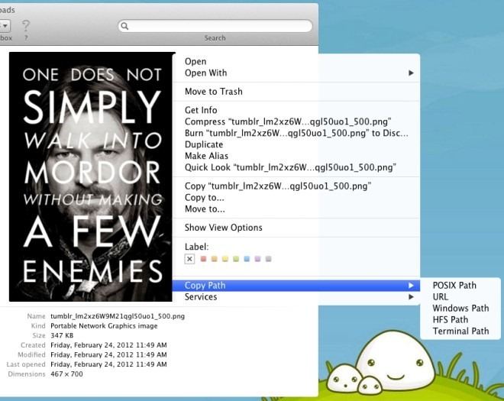Choose Show View Options
Screen dimensions: 504x401
coord(296,228)
